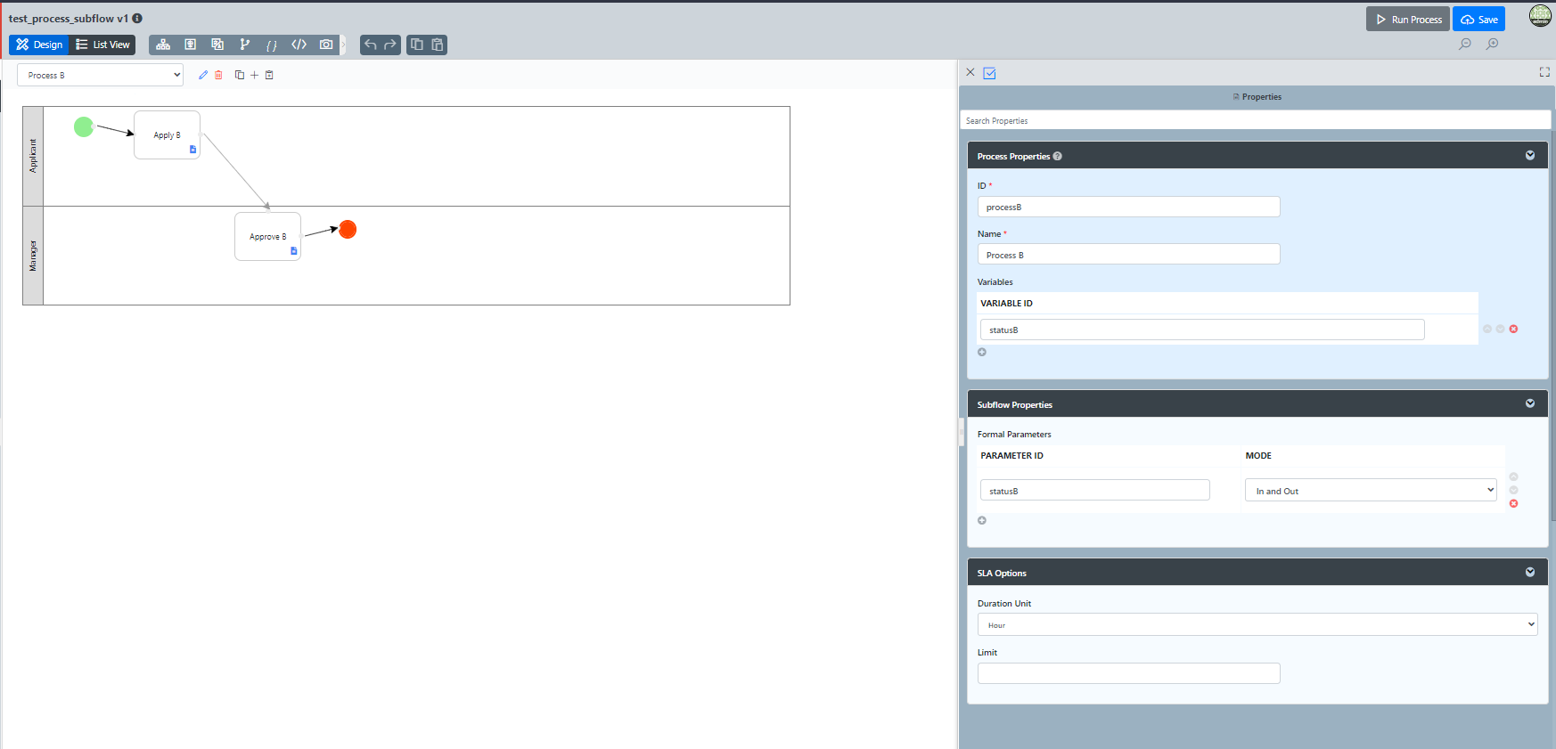Screen dimensions: 1556x749
Task: Switch to the List View tab
Action: coord(102,45)
